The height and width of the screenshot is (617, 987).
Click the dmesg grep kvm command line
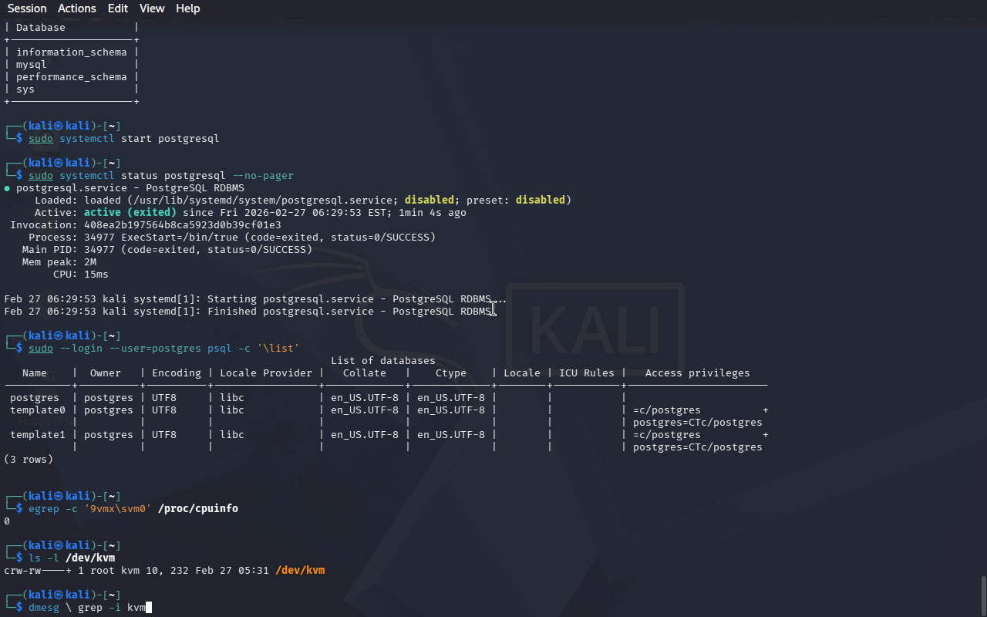pos(86,608)
